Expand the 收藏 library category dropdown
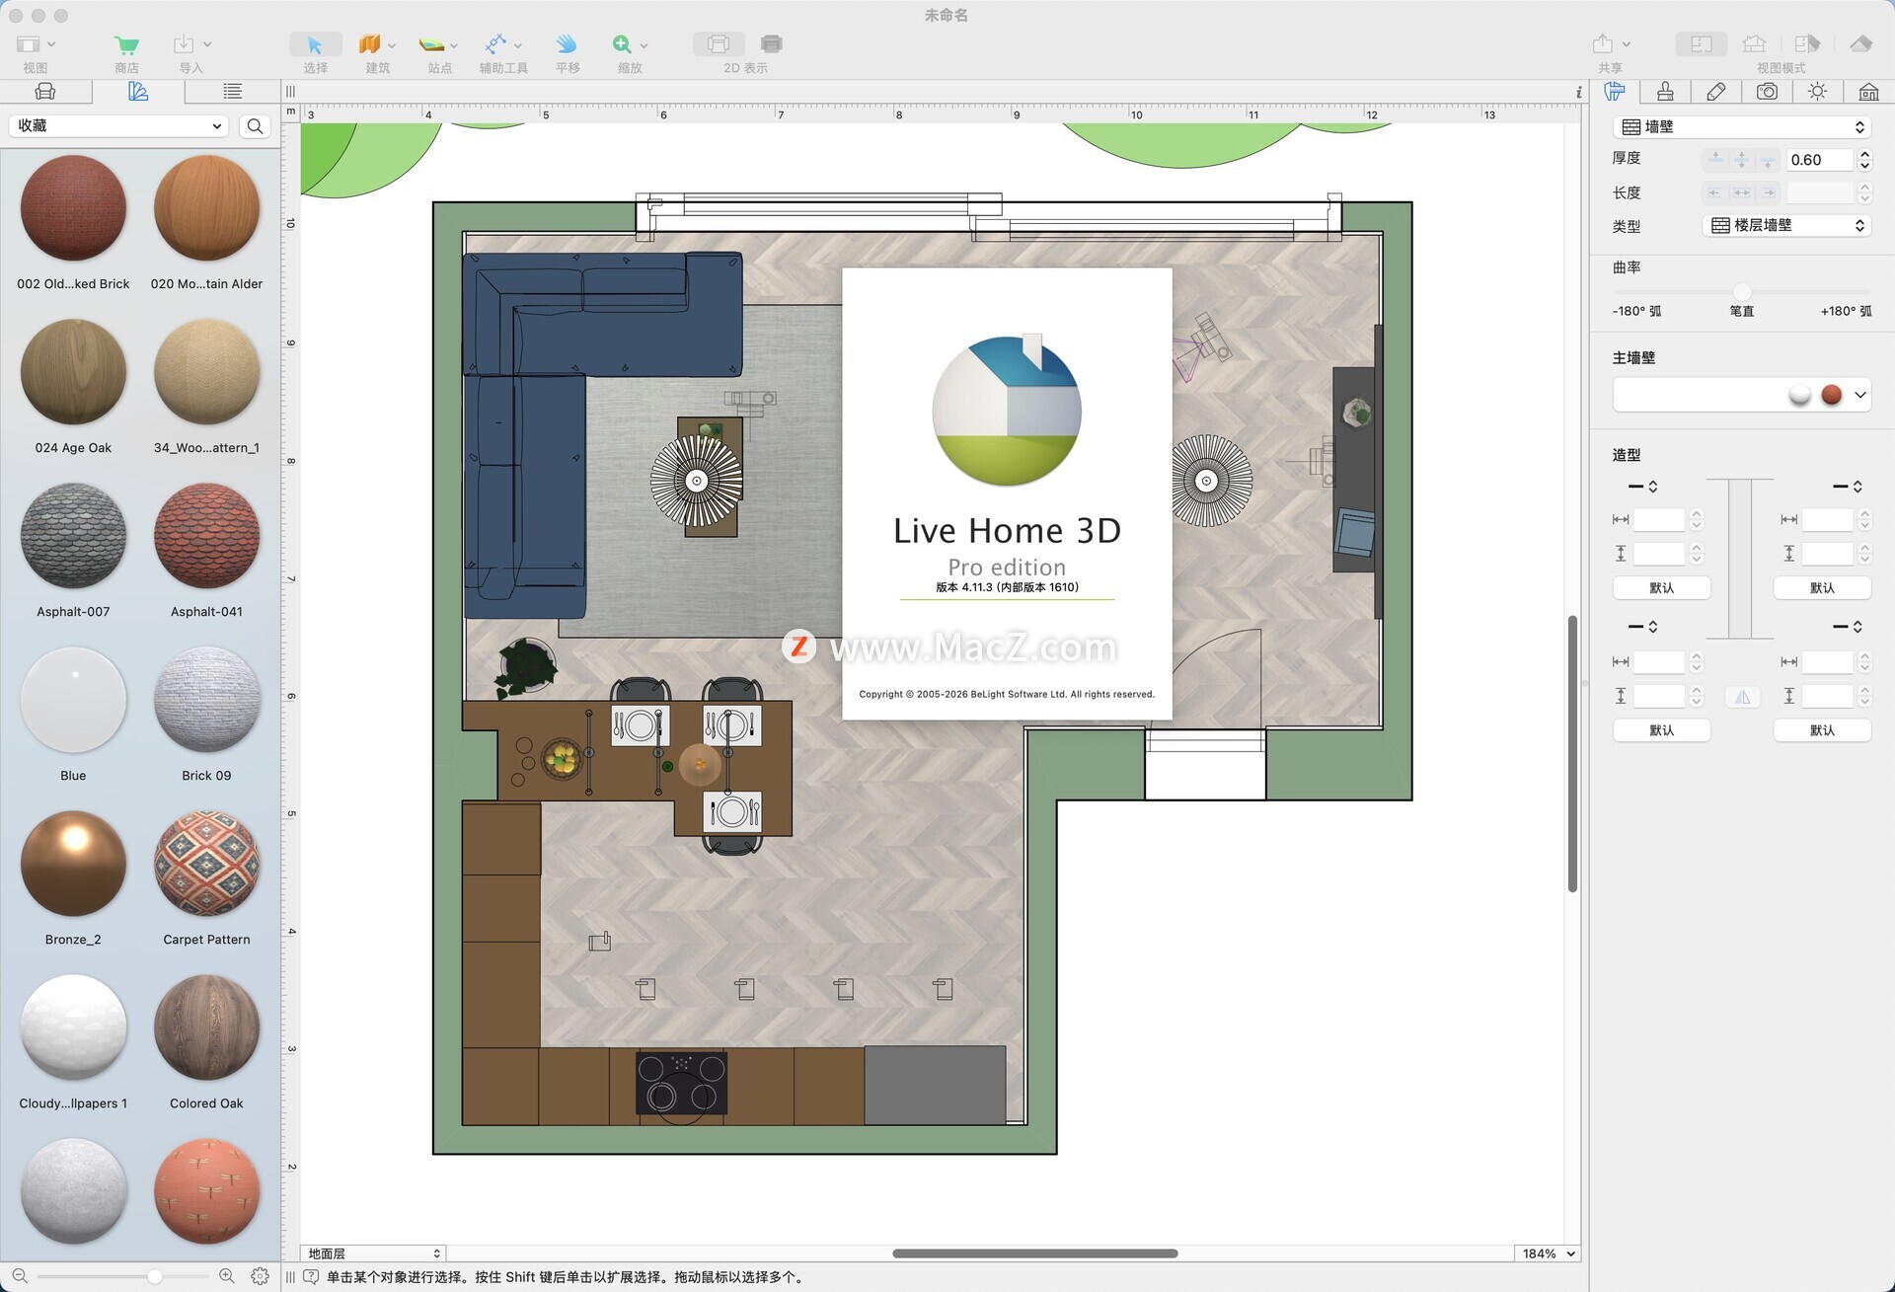The height and width of the screenshot is (1292, 1895). point(118,126)
